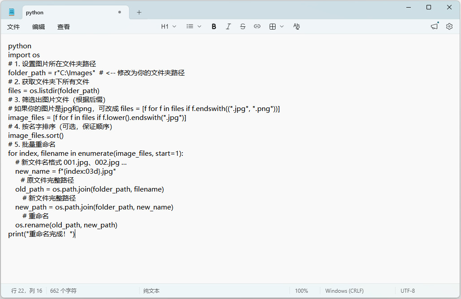Click the 'old_path = os.path.join' line
Image resolution: width=461 pixels, height=299 pixels.
click(90, 189)
